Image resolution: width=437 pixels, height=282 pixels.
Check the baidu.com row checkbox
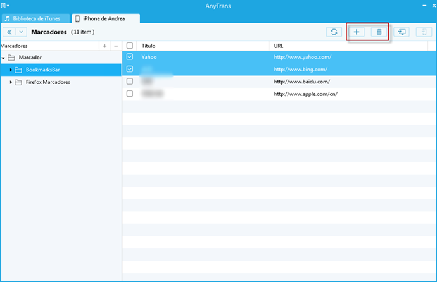point(130,82)
